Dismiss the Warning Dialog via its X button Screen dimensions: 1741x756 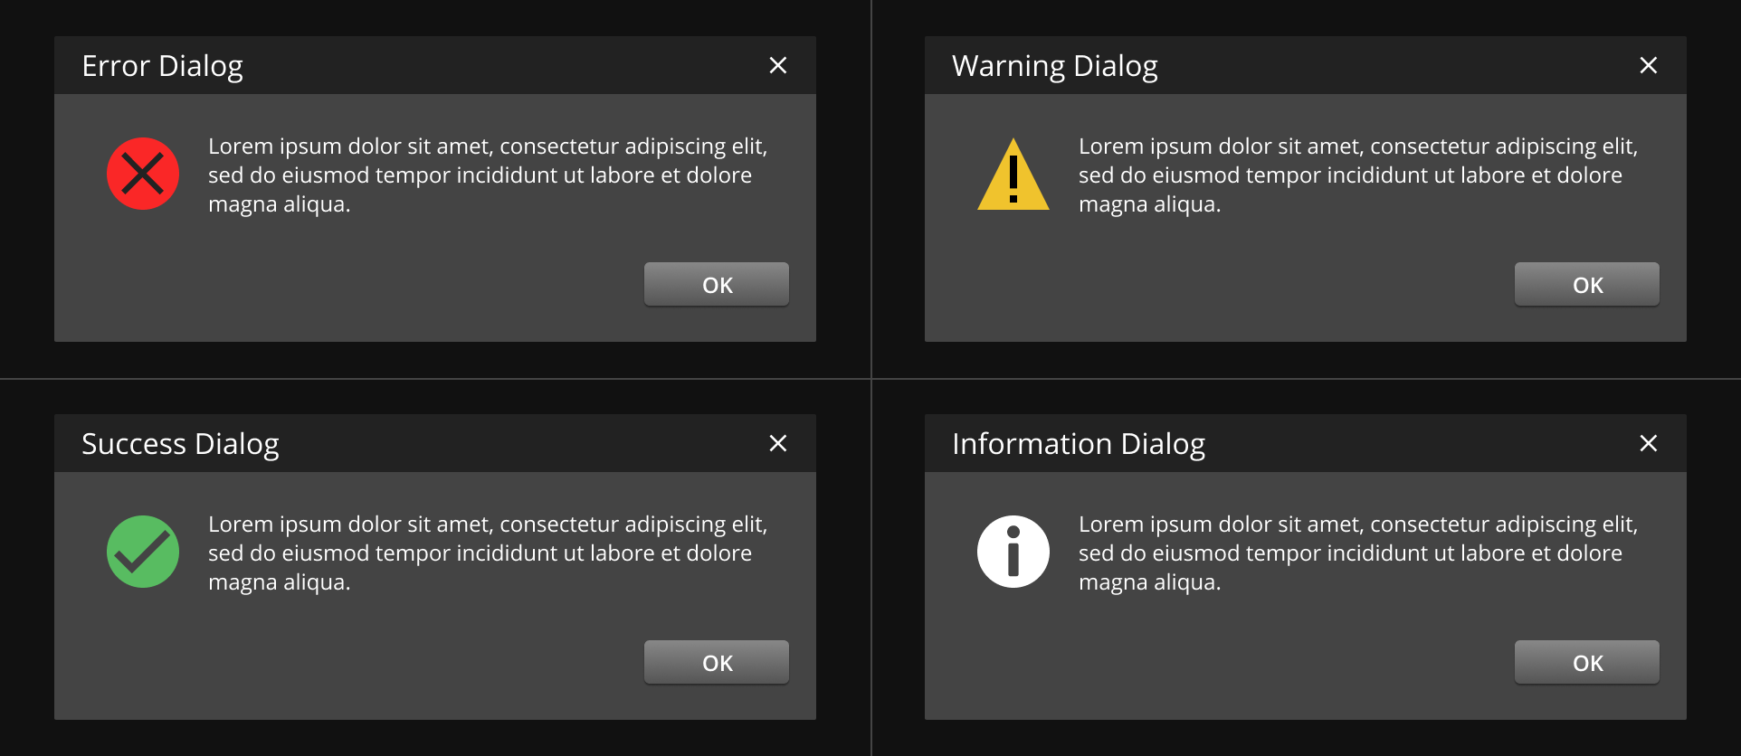1649,65
